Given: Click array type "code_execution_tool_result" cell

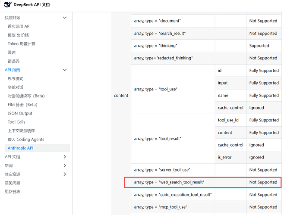Looking at the screenshot, I should click(x=173, y=195).
